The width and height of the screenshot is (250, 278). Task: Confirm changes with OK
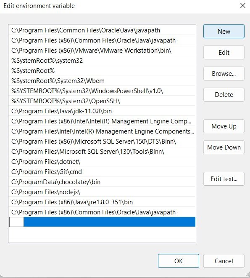[x=179, y=261]
